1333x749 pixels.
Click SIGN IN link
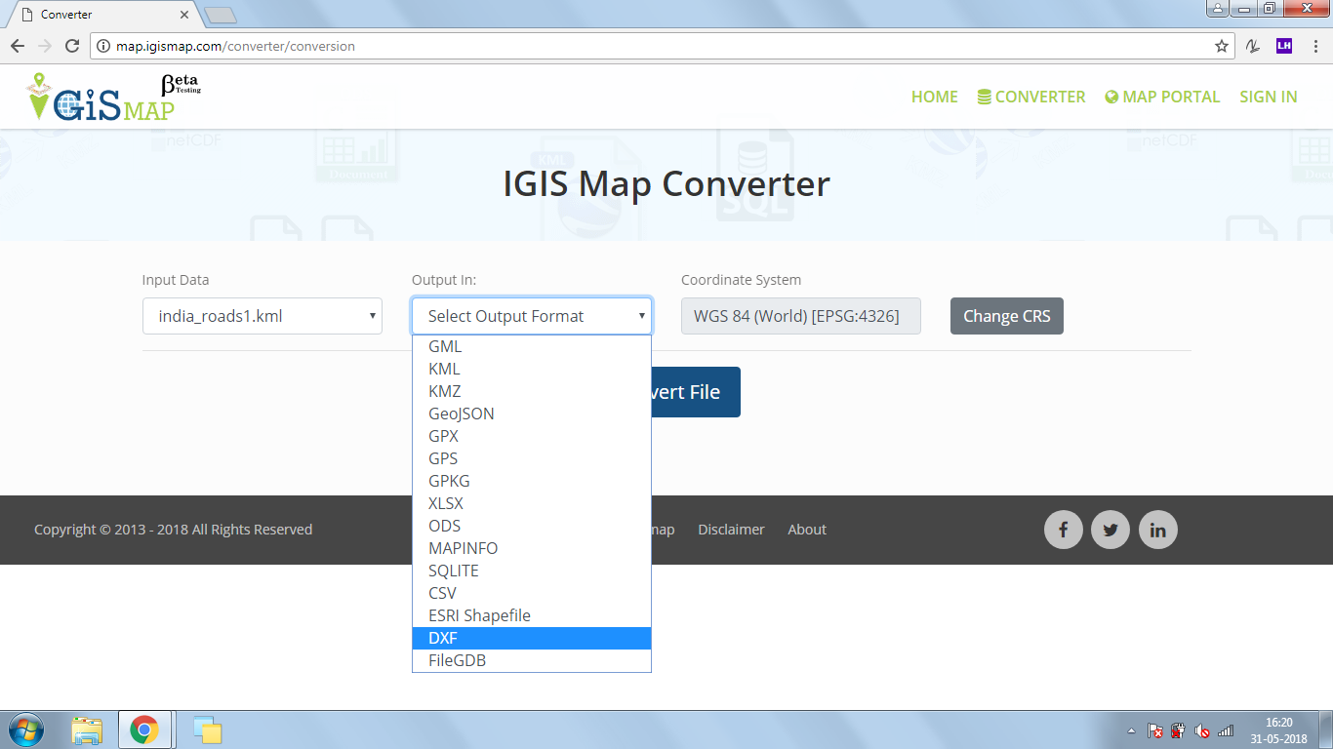point(1268,97)
